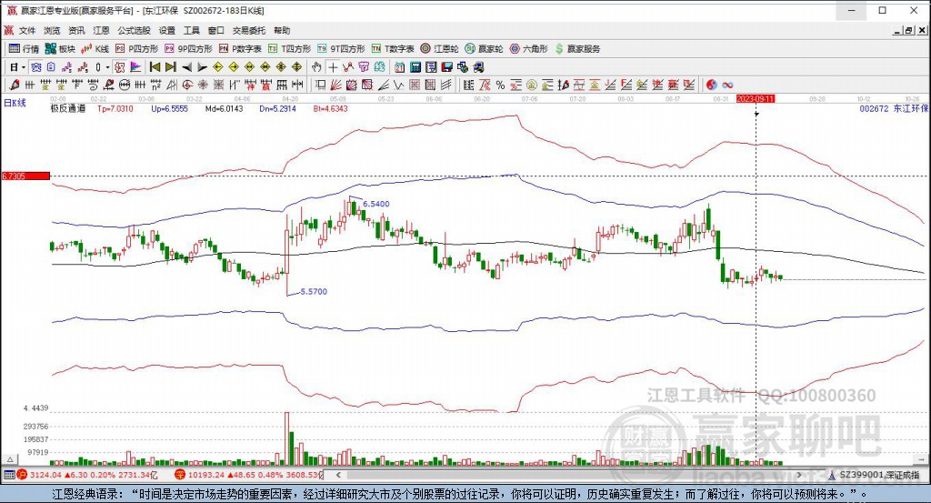
Task: Click the 5.5700 low price label
Action: tap(314, 292)
